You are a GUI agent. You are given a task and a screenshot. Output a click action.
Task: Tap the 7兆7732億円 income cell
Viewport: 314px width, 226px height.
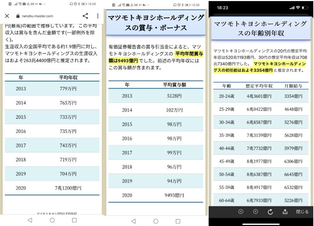tap(259, 148)
